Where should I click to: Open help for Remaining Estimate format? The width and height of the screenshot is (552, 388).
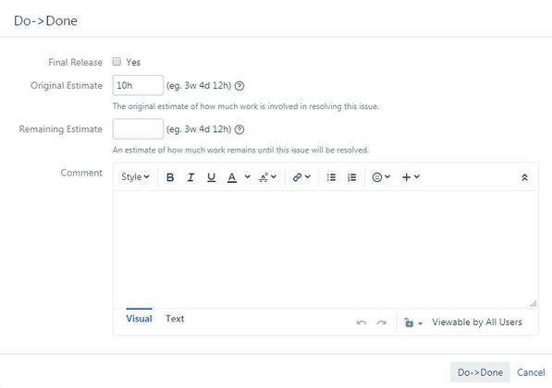tap(239, 130)
